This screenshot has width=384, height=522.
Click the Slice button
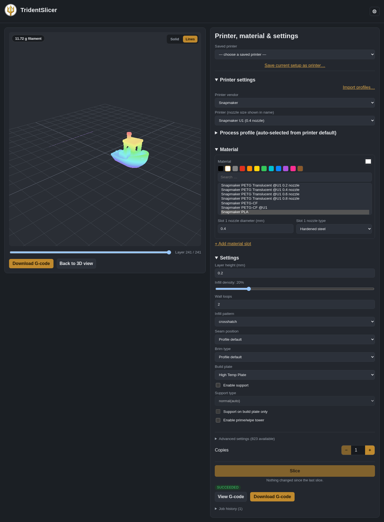tap(295, 471)
